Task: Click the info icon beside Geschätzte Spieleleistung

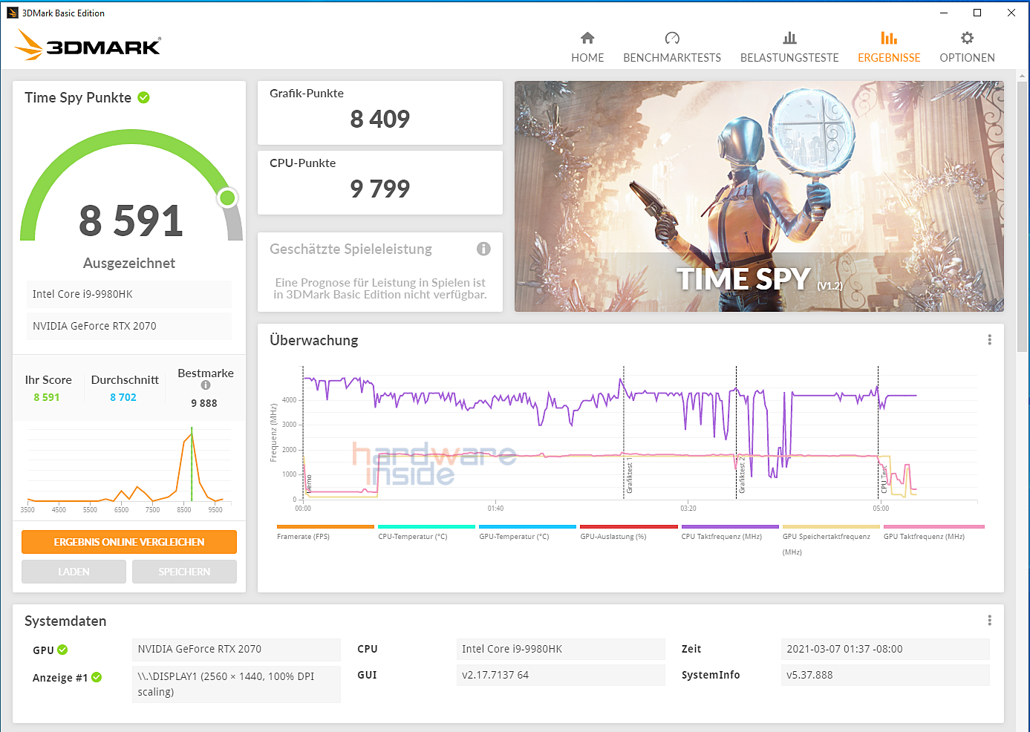Action: [483, 249]
